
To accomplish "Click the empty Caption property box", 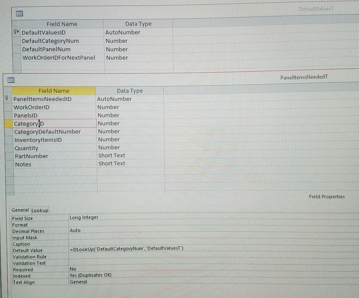I will (213, 243).
